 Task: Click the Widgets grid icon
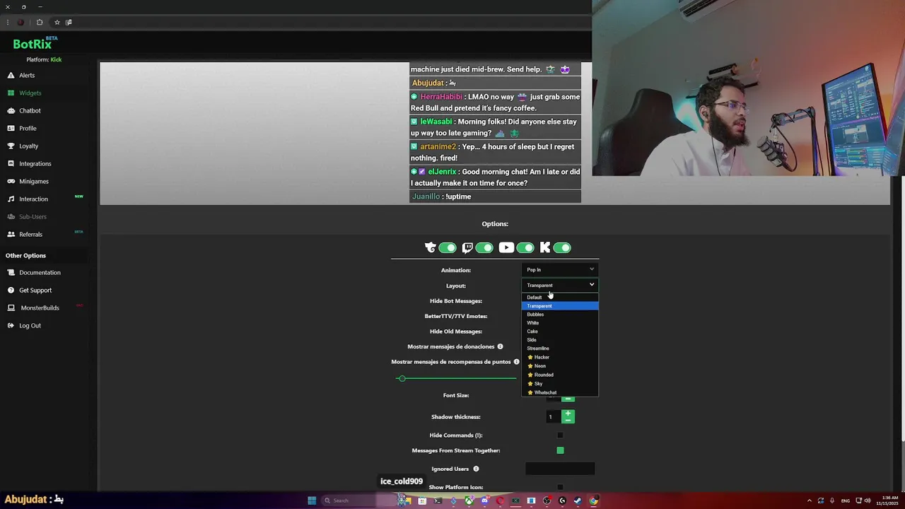point(11,93)
